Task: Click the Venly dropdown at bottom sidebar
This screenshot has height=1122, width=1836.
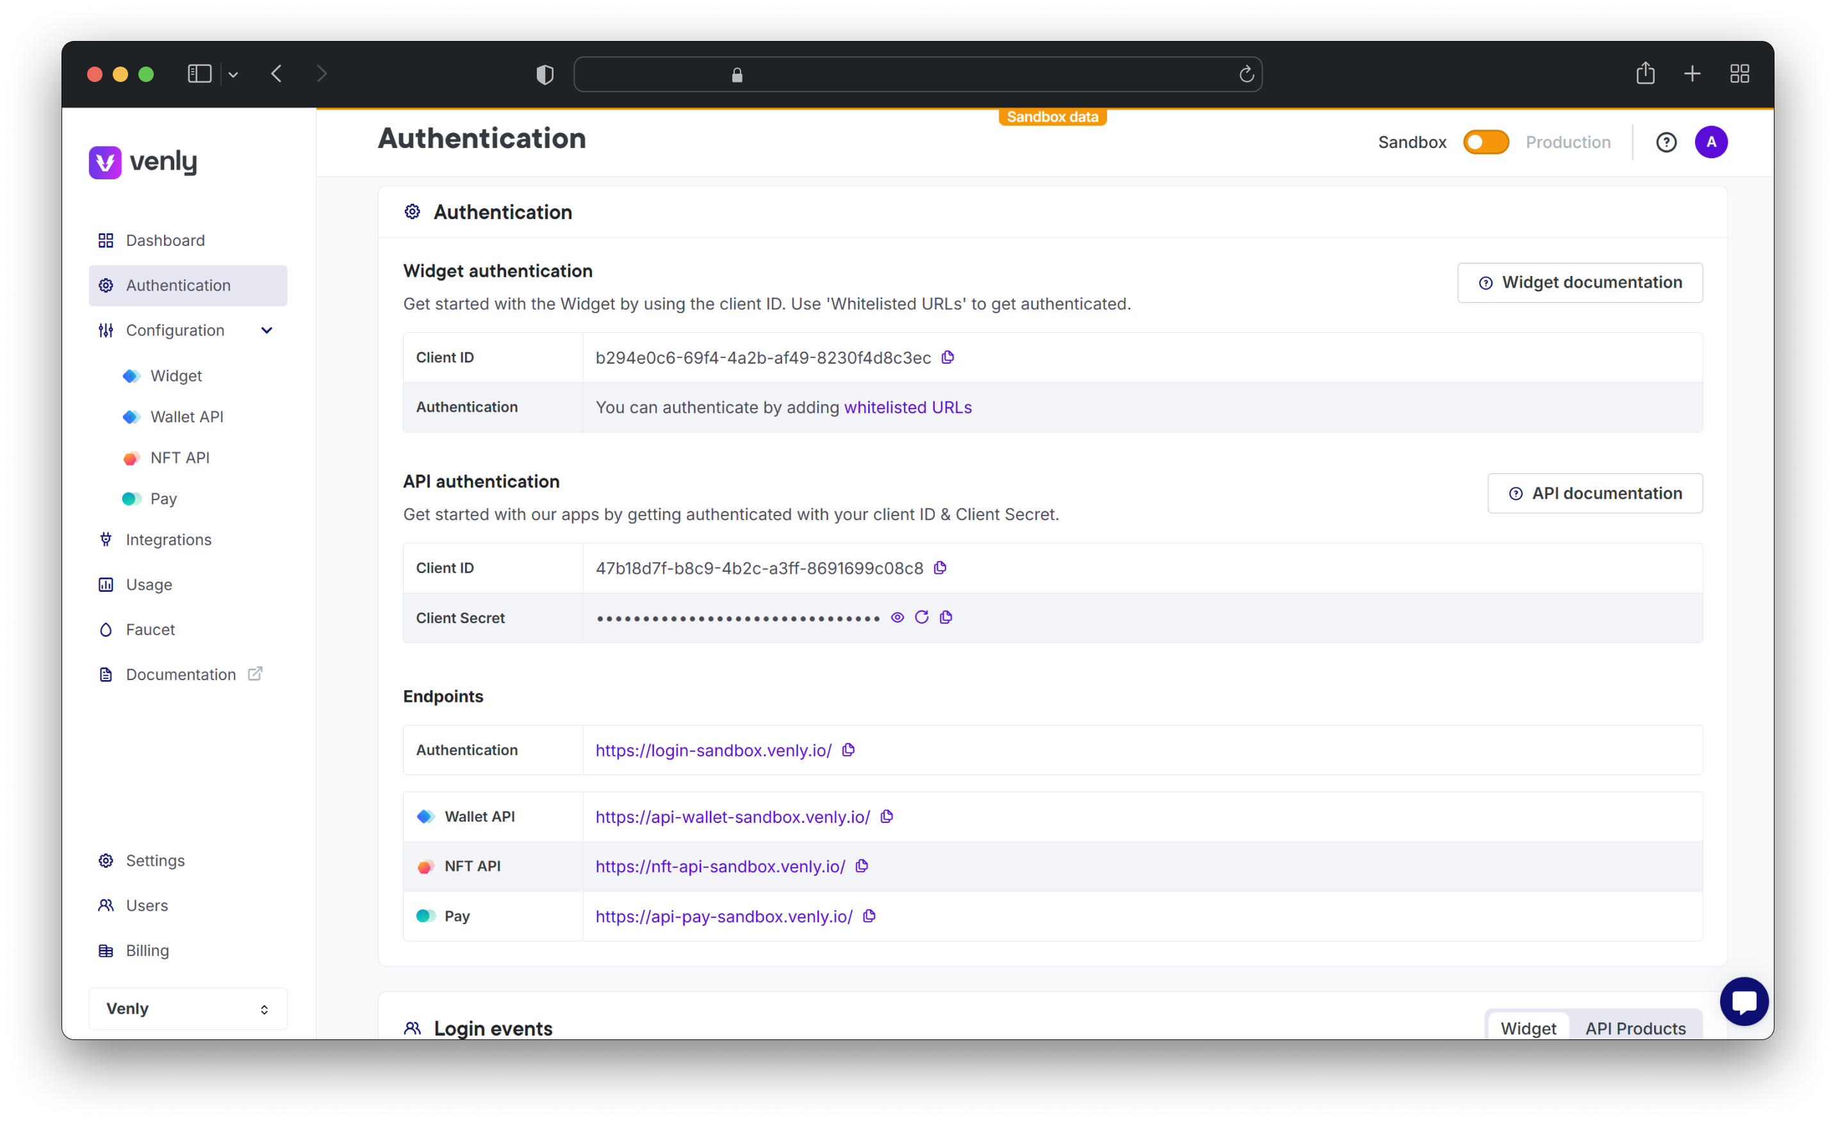Action: [x=188, y=1008]
